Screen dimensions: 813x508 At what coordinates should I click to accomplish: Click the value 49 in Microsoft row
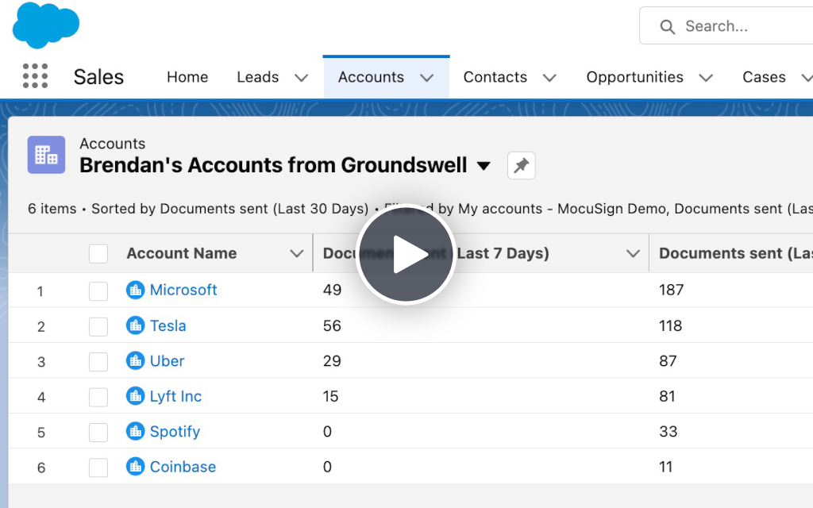[332, 290]
